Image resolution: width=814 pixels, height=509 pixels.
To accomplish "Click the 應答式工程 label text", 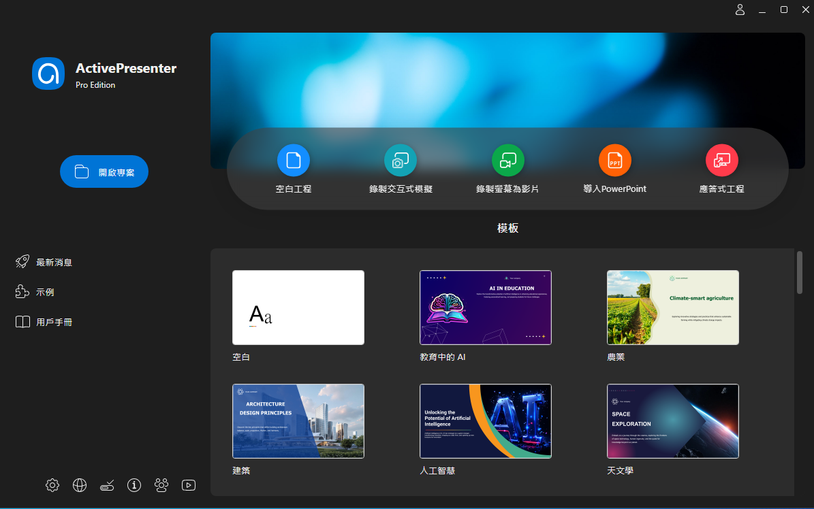I will pos(721,189).
